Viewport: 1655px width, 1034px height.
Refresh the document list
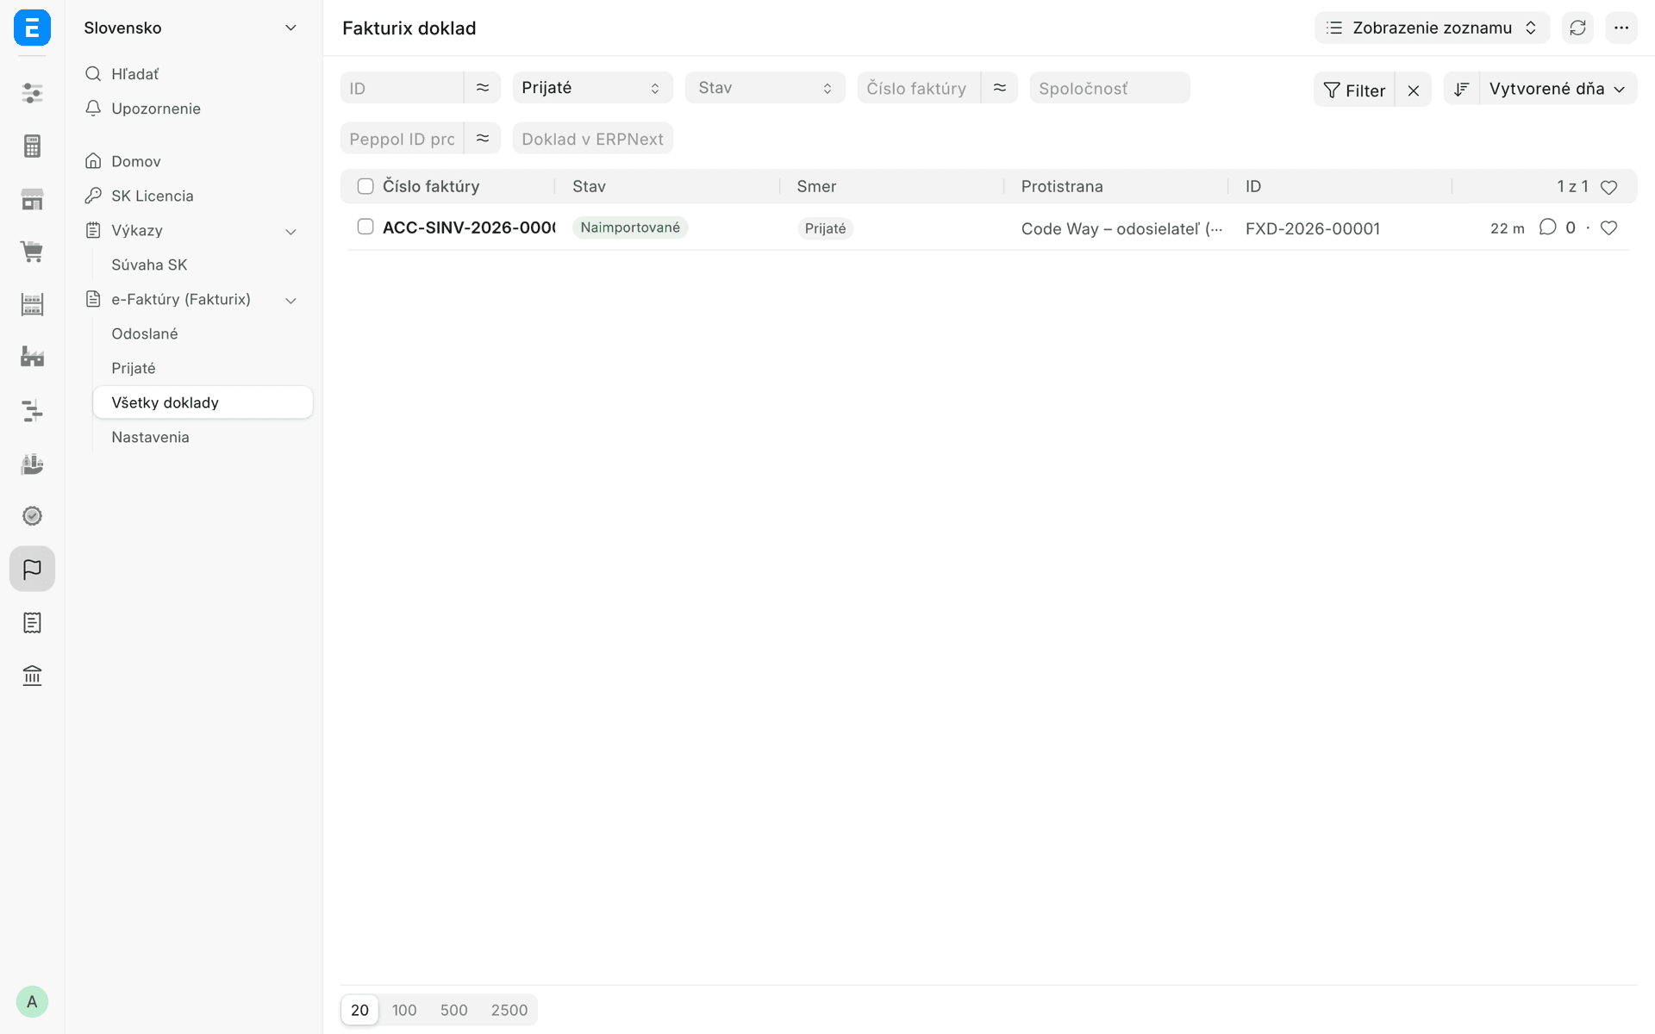click(1577, 28)
